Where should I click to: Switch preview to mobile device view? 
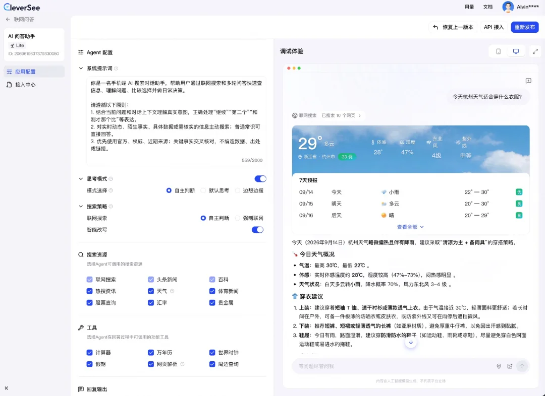(498, 51)
